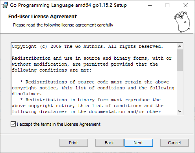Click the greyed-out maximize button
The width and height of the screenshot is (195, 153).
(x=167, y=5)
